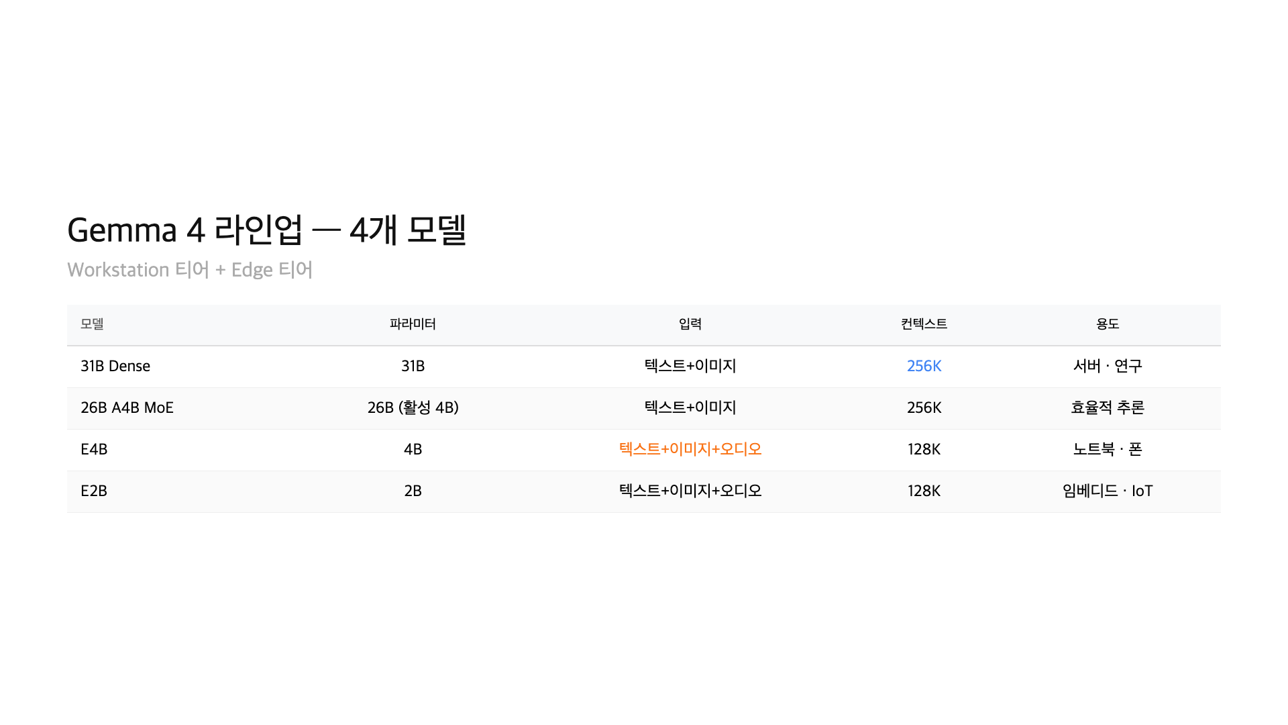Click the 2B parameter cell
This screenshot has width=1288, height=725.
413,491
